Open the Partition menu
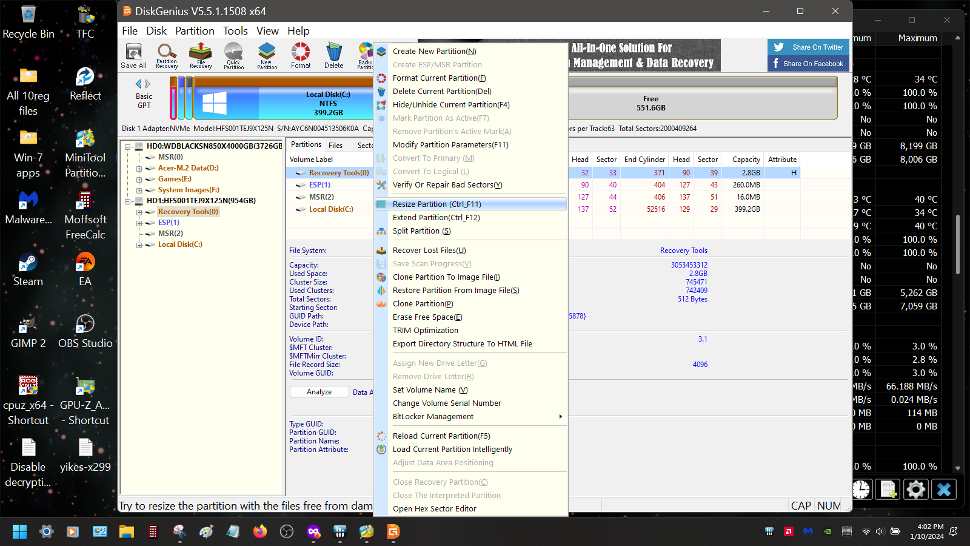The image size is (970, 546). [195, 31]
